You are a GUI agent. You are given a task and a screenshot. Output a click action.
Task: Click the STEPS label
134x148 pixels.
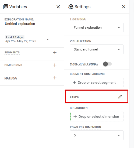pos(74,97)
